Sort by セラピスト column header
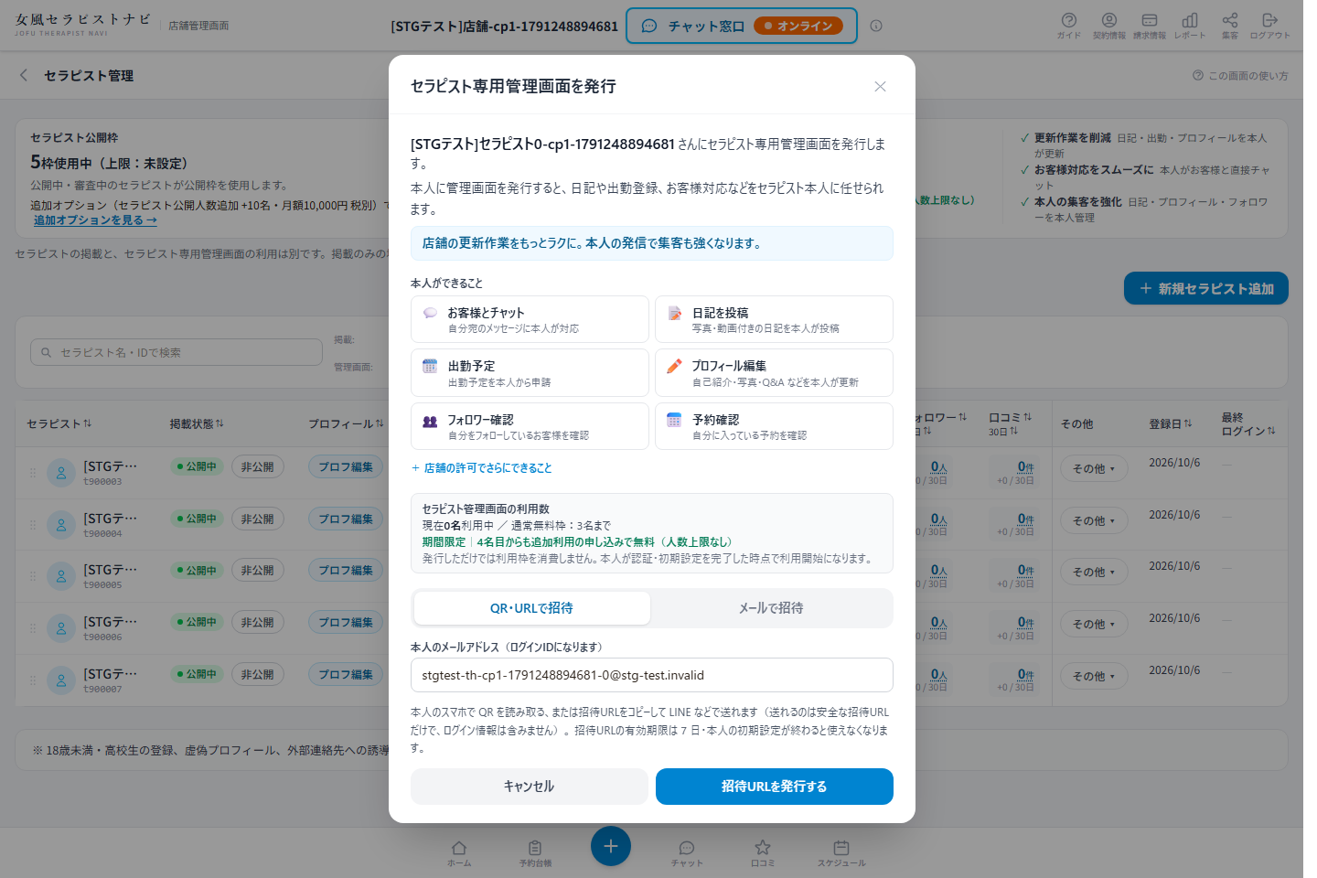This screenshot has height=878, width=1317. pyautogui.click(x=59, y=423)
